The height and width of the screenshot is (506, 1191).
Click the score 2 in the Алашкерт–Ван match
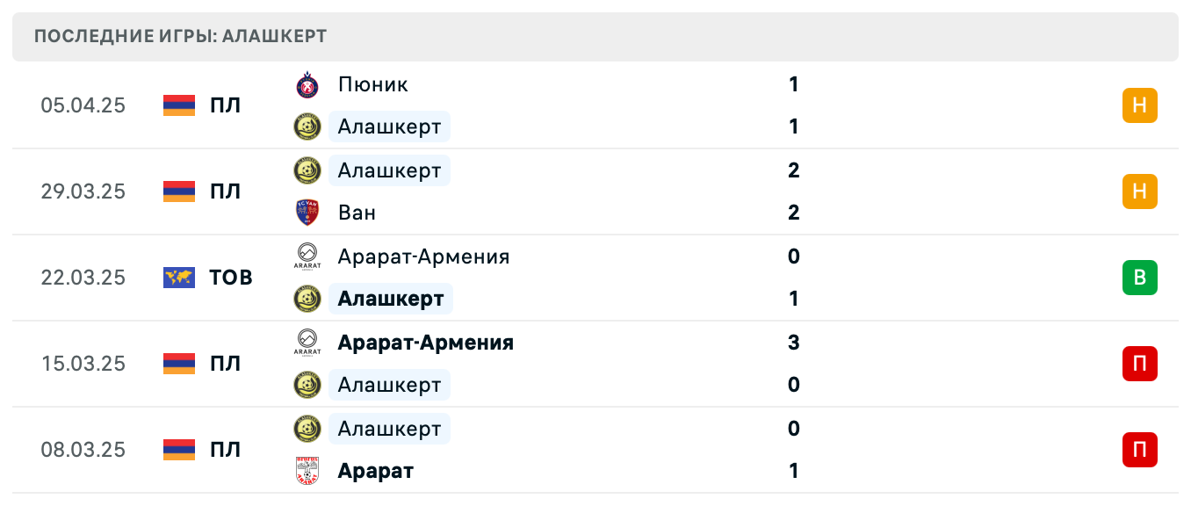click(x=793, y=170)
